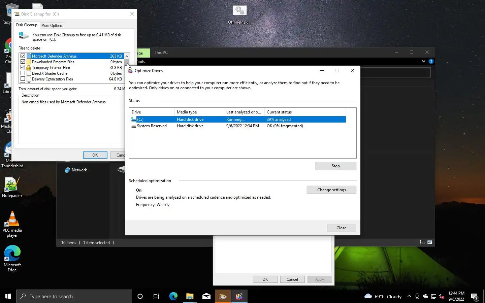
Task: Launch Edge from the taskbar
Action: pyautogui.click(x=173, y=296)
